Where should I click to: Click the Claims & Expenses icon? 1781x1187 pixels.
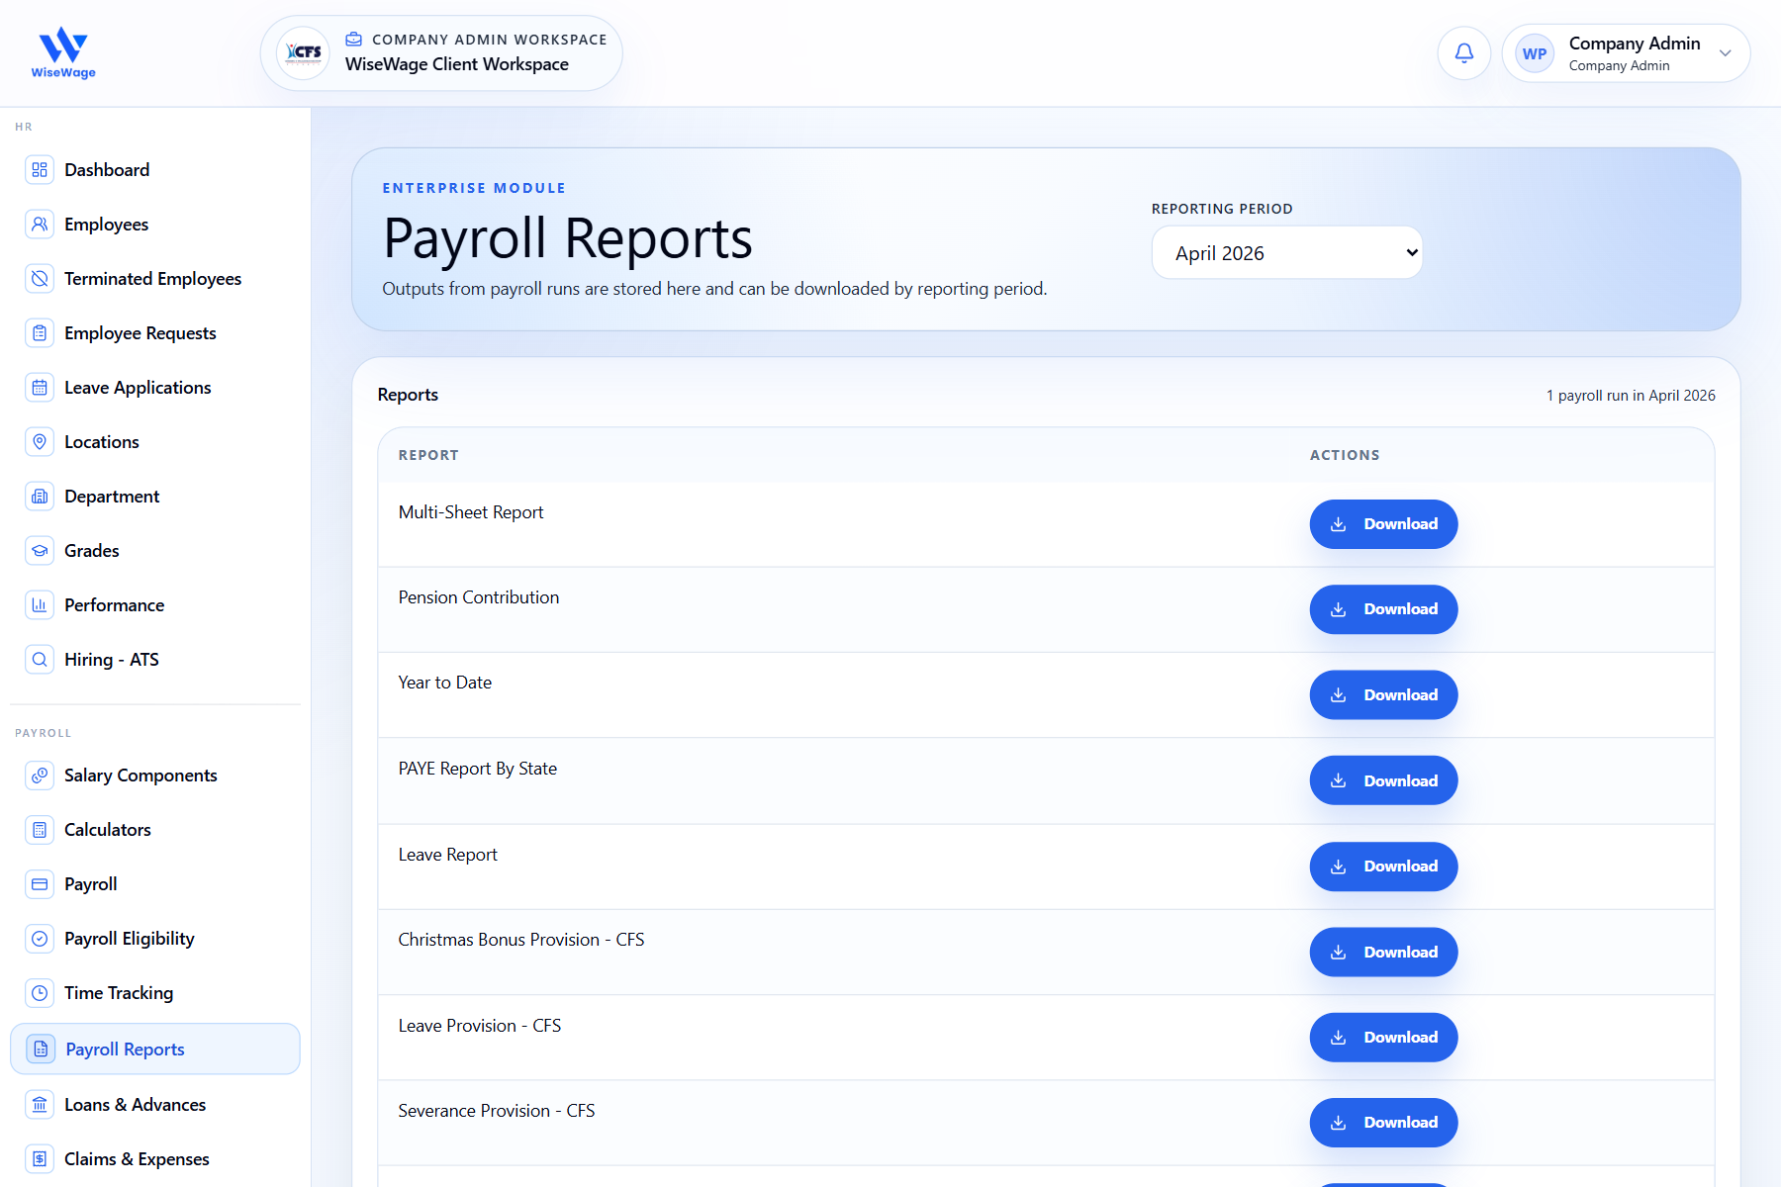(40, 1159)
